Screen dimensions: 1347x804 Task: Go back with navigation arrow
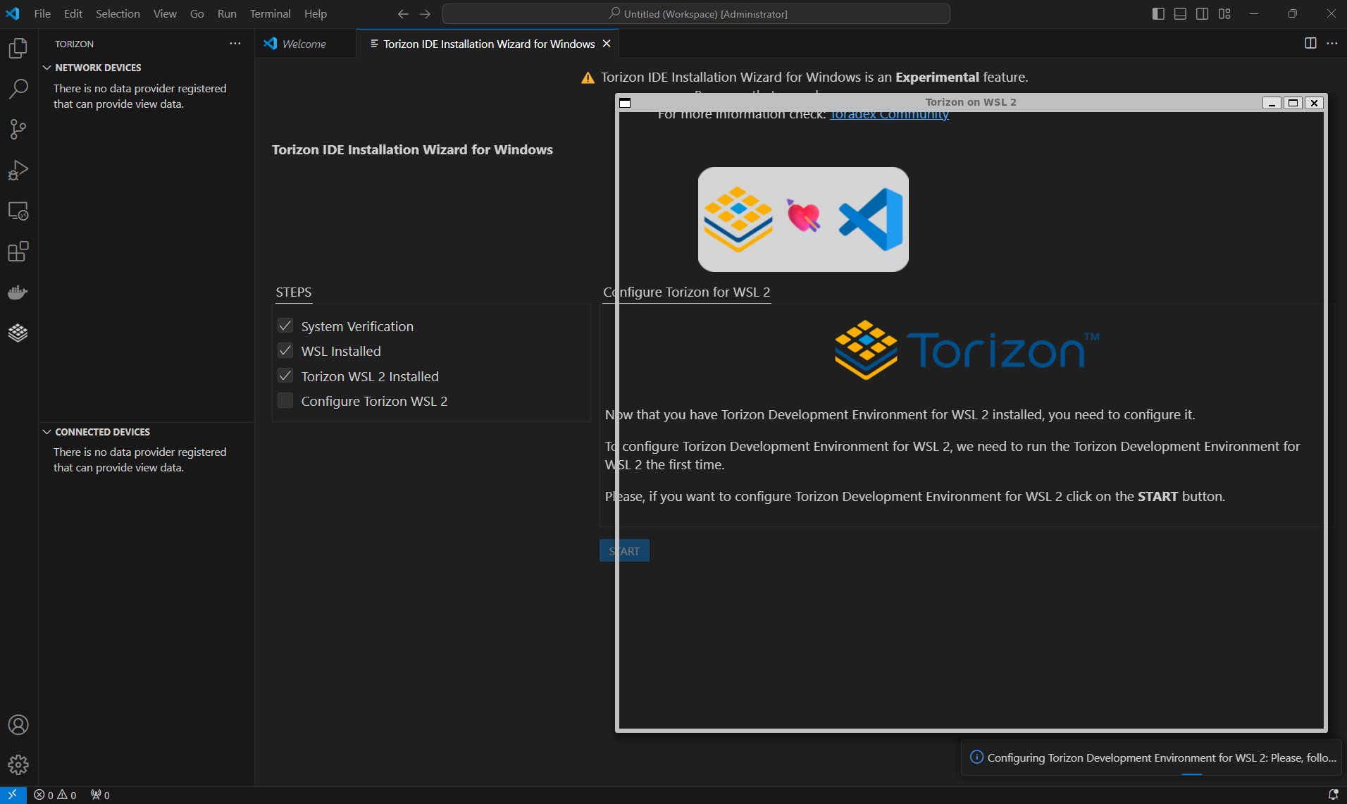coord(403,14)
